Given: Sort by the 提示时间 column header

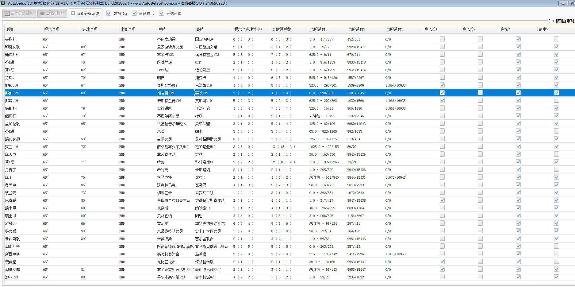Looking at the screenshot, I should click(52, 29).
